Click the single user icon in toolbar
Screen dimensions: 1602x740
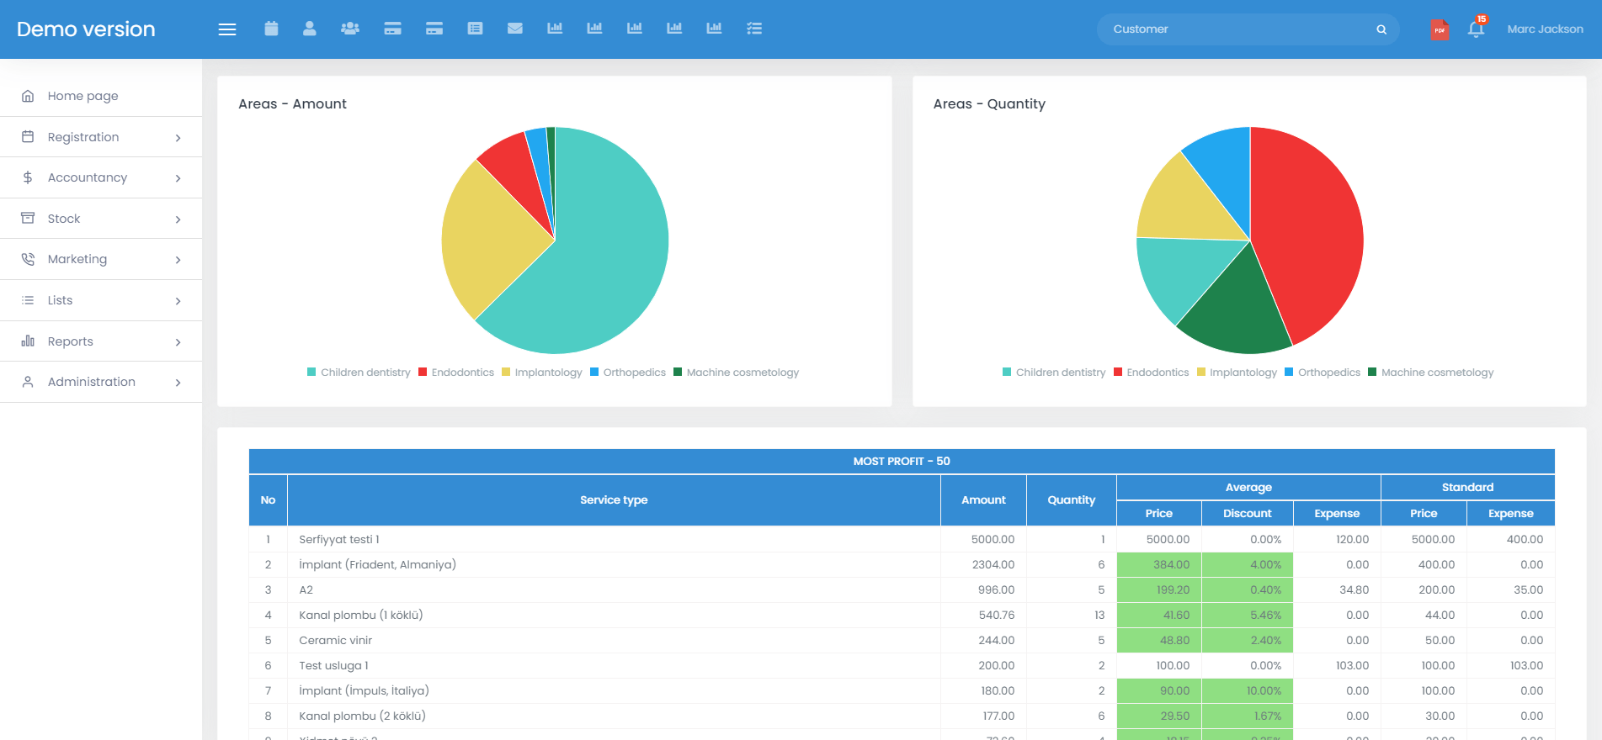click(x=310, y=29)
